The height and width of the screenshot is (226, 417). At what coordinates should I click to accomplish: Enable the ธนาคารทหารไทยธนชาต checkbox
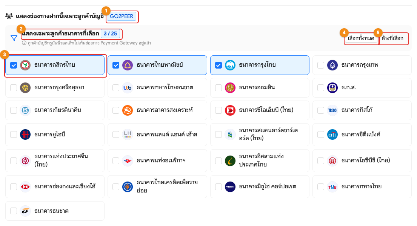pos(116,88)
